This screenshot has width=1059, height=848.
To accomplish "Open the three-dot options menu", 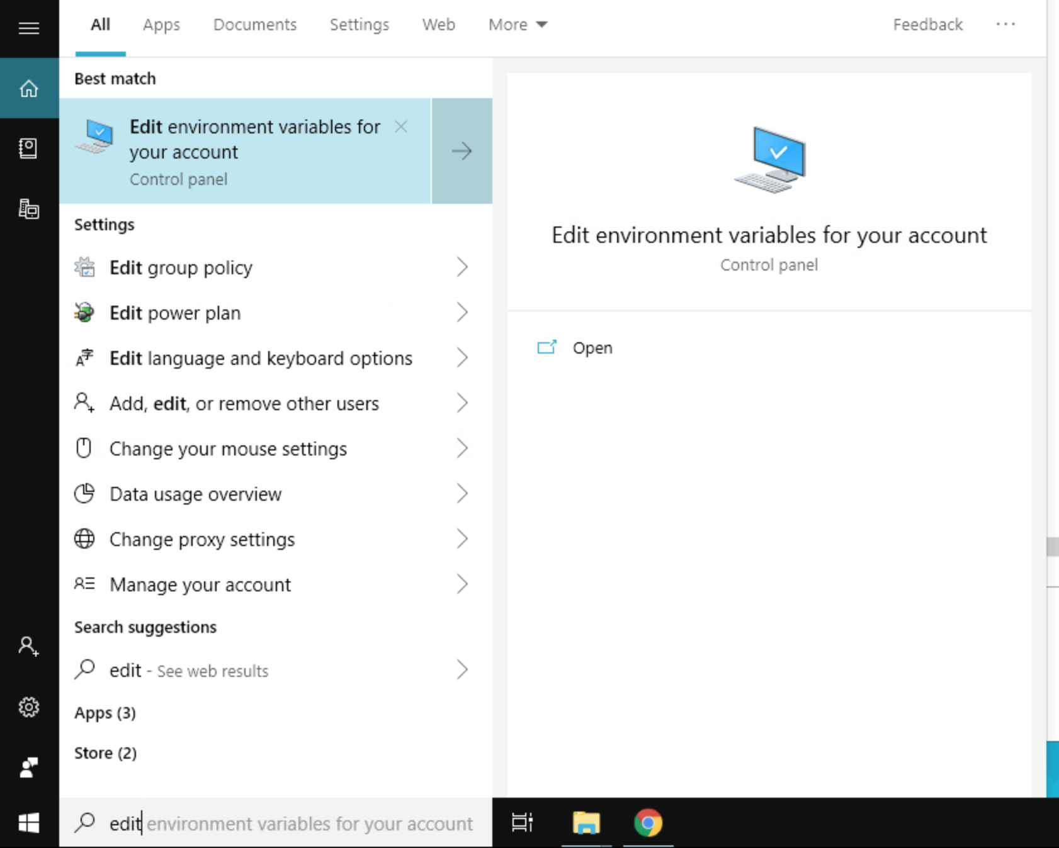I will 1005,25.
